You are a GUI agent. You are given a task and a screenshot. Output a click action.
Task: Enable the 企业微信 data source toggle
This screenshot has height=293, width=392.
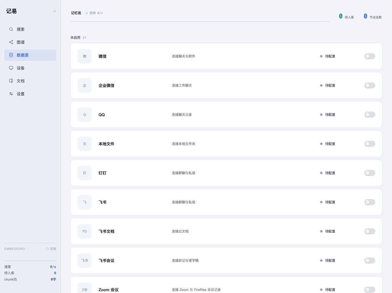coord(370,85)
